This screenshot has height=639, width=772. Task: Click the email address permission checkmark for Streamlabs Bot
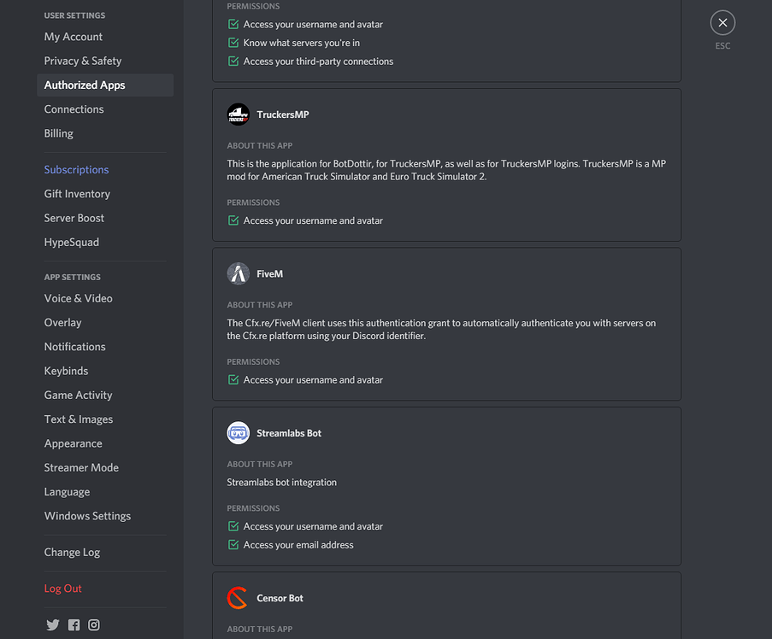pyautogui.click(x=233, y=544)
